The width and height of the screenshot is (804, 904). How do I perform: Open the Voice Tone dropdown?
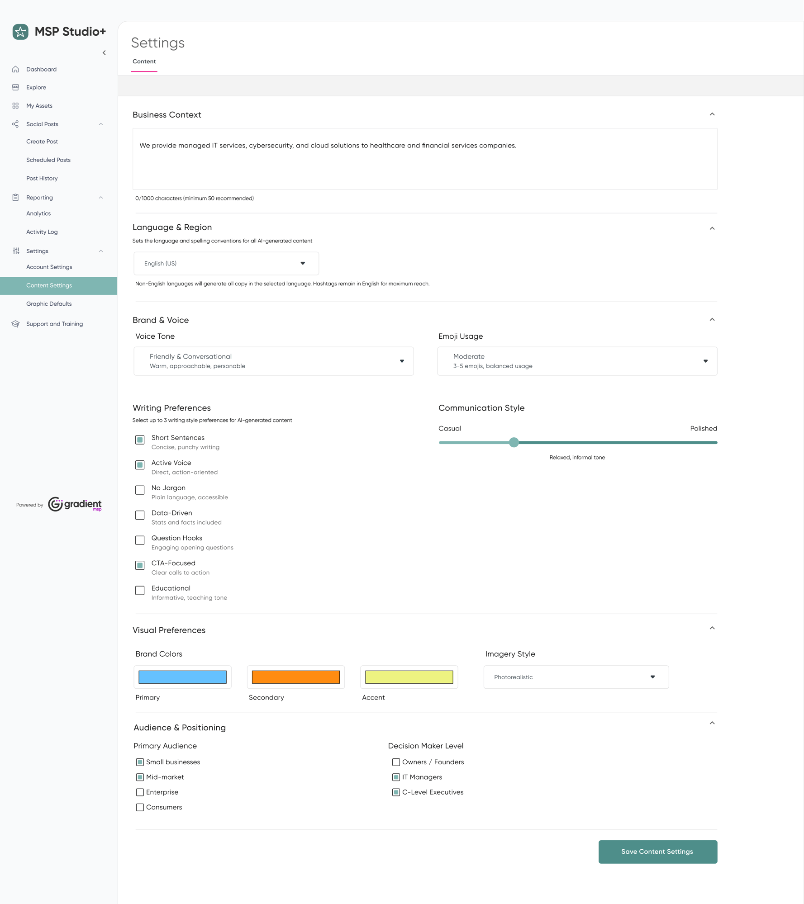[273, 361]
